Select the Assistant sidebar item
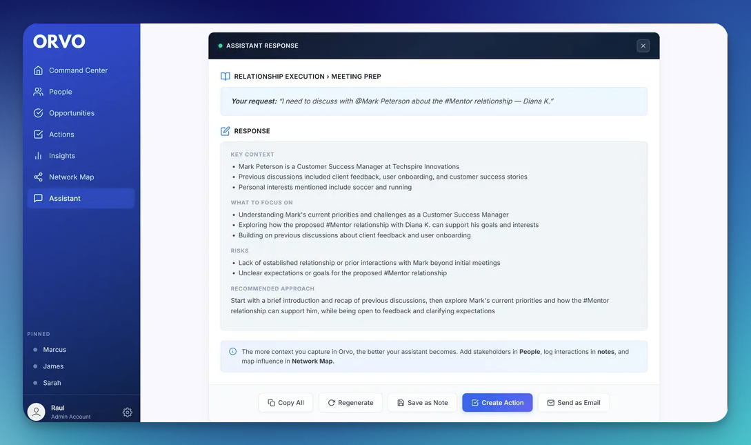Screen dimensions: 751x445 click(x=65, y=199)
